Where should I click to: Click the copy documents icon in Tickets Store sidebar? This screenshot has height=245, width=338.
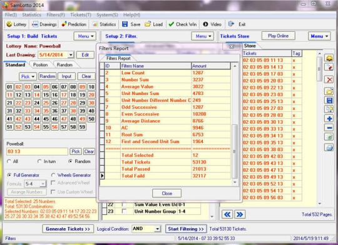(x=329, y=109)
